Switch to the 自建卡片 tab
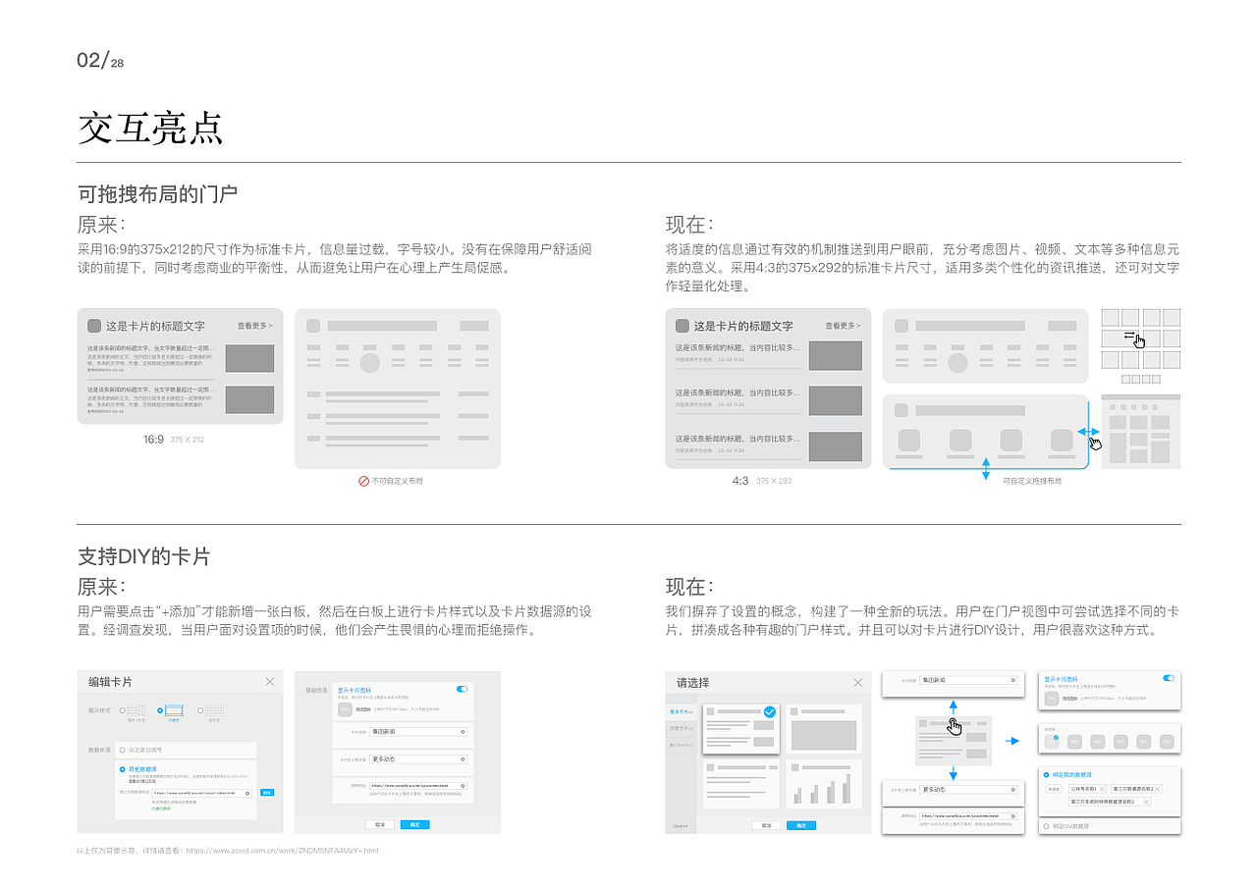Image resolution: width=1257 pixels, height=888 pixels. (681, 729)
